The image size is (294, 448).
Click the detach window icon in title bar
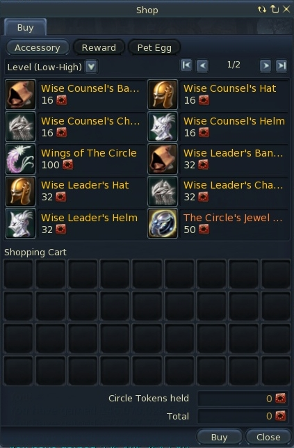(x=275, y=10)
